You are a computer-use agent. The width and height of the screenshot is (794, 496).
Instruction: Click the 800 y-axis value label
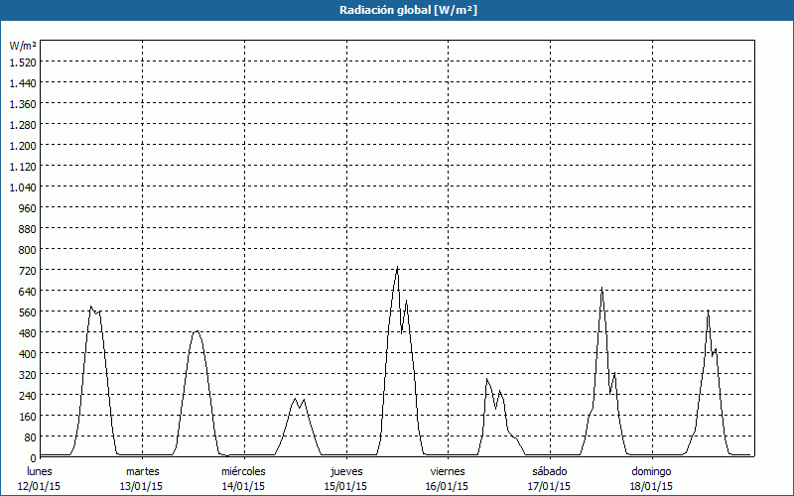27,250
